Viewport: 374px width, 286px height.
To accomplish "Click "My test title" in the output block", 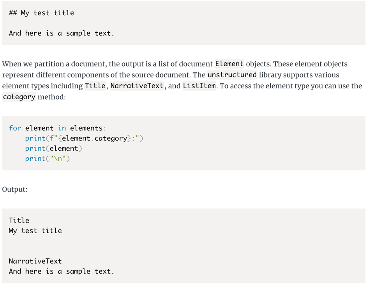I will 35,230.
